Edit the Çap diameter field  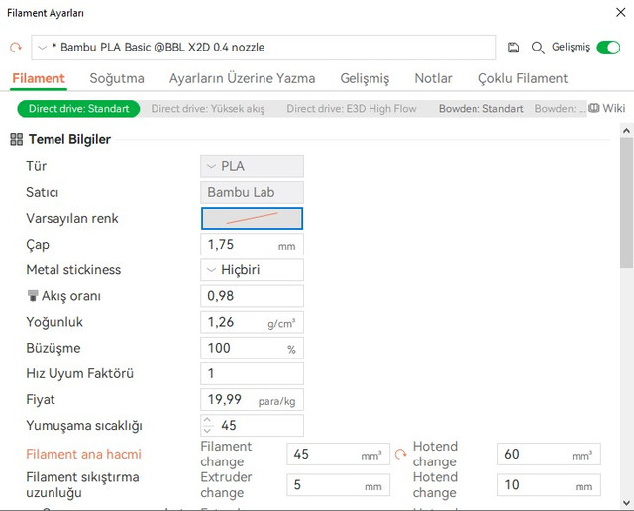[252, 245]
